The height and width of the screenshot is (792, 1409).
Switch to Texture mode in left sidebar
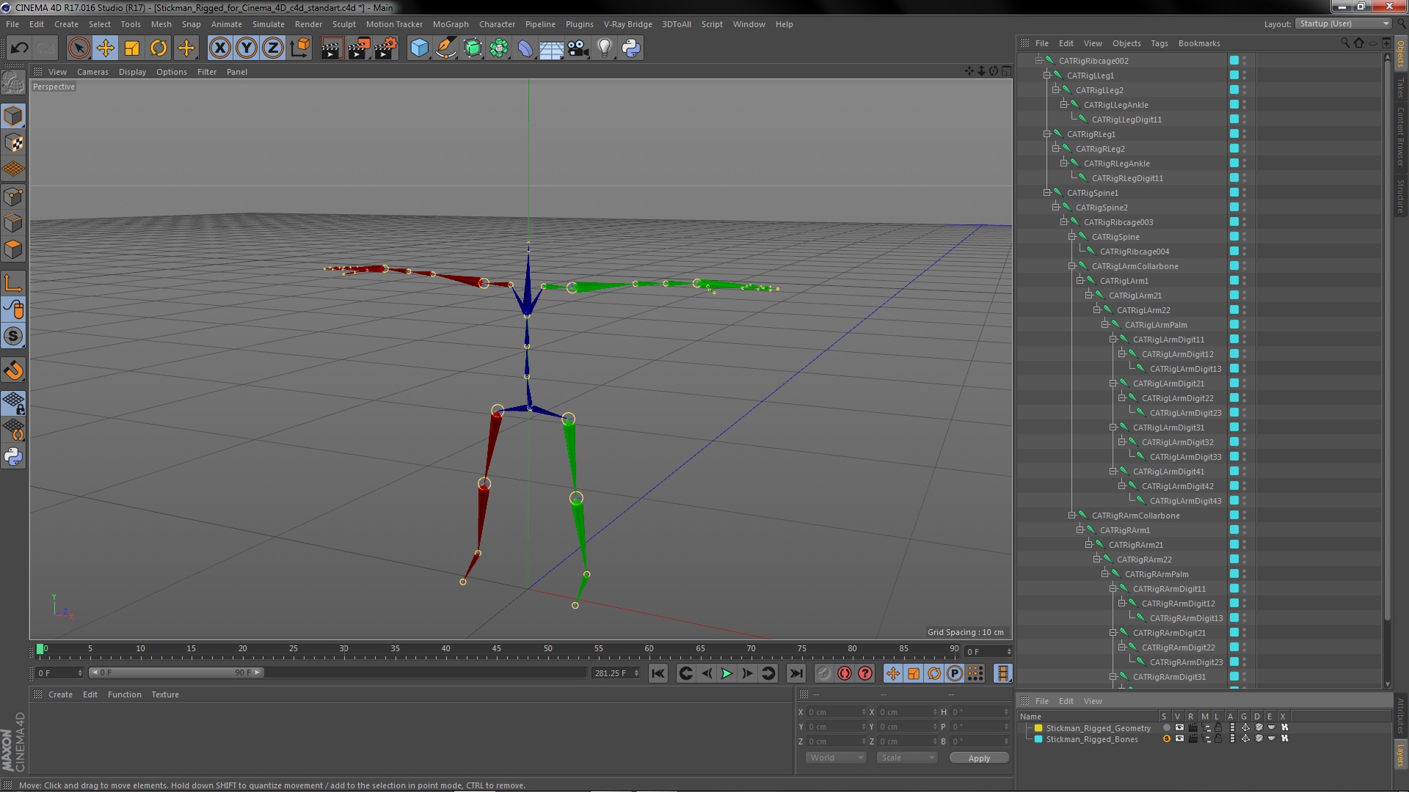(x=13, y=142)
